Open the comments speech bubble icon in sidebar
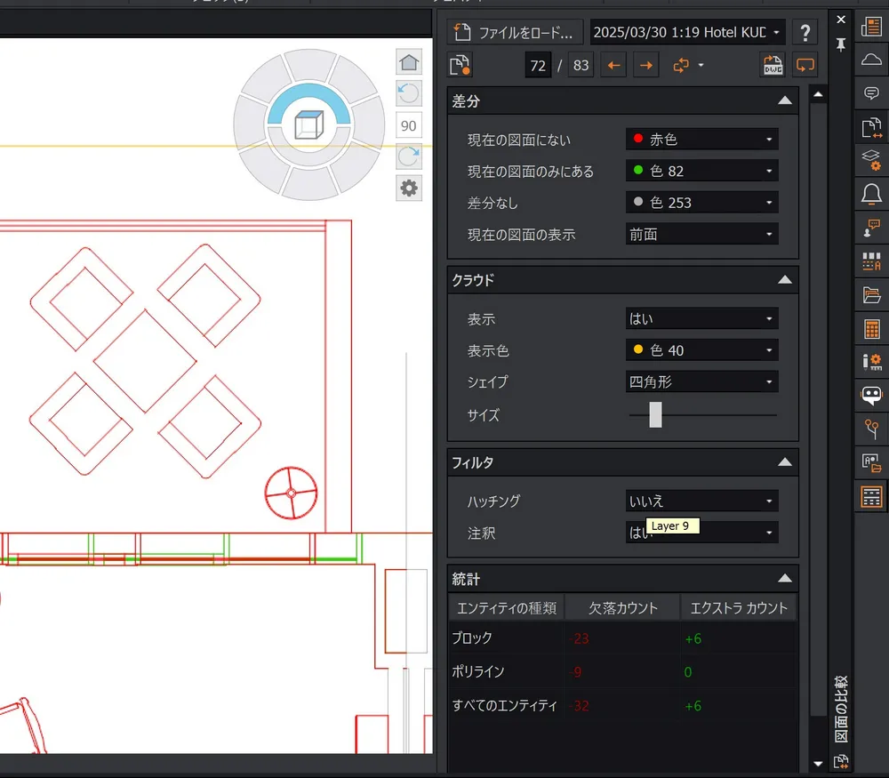This screenshot has width=889, height=778. coord(871,92)
